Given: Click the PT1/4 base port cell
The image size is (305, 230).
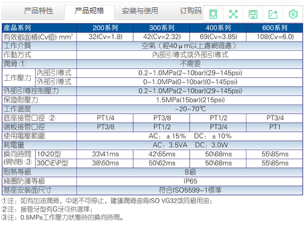Looking at the screenshot, I should pyautogui.click(x=105, y=118).
